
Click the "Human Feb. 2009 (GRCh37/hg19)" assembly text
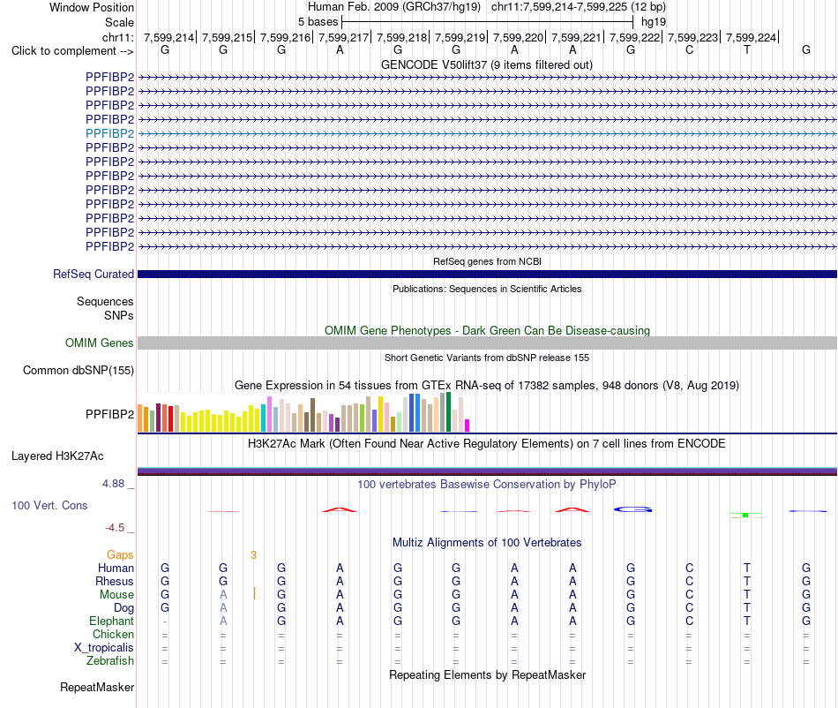pyautogui.click(x=394, y=7)
